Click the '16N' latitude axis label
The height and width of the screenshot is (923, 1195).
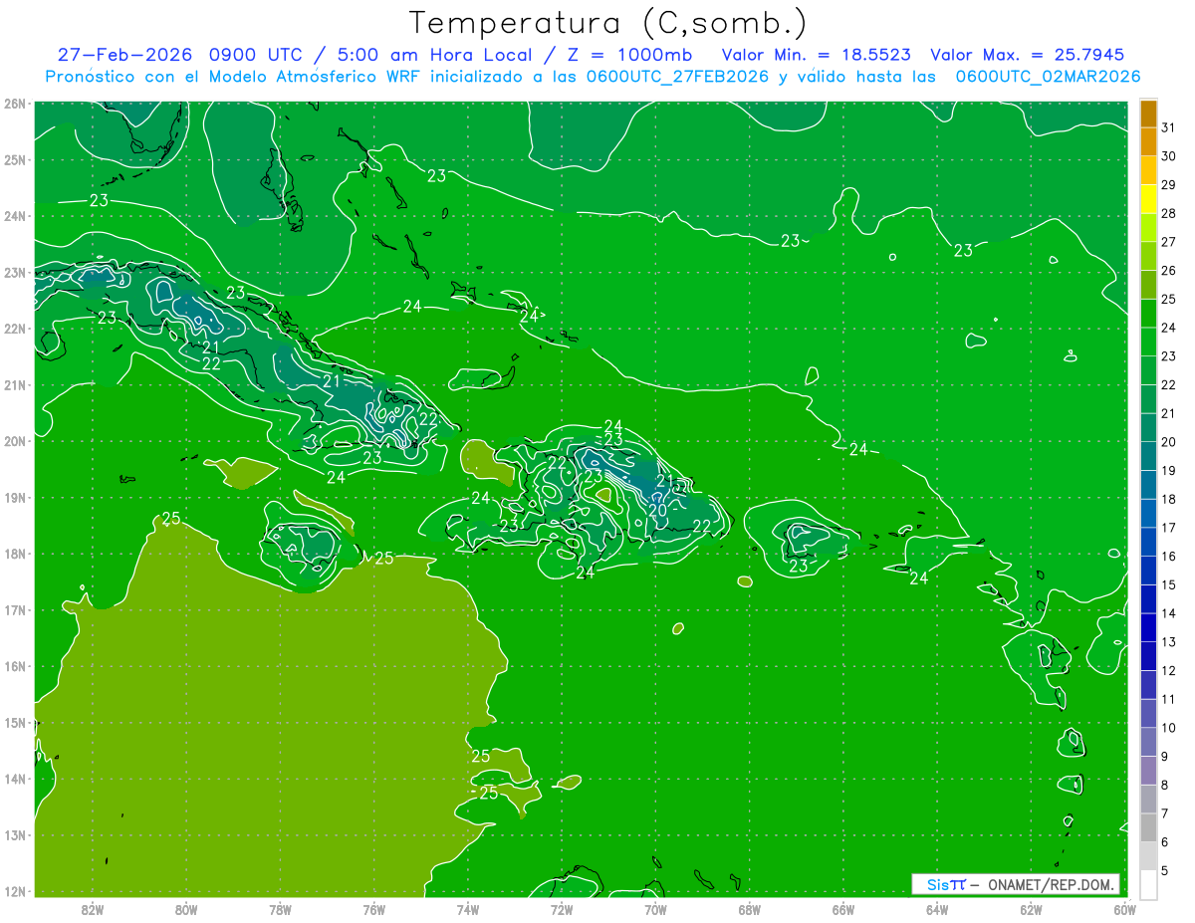point(15,666)
